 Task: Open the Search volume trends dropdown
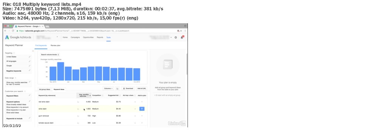coord(50,55)
